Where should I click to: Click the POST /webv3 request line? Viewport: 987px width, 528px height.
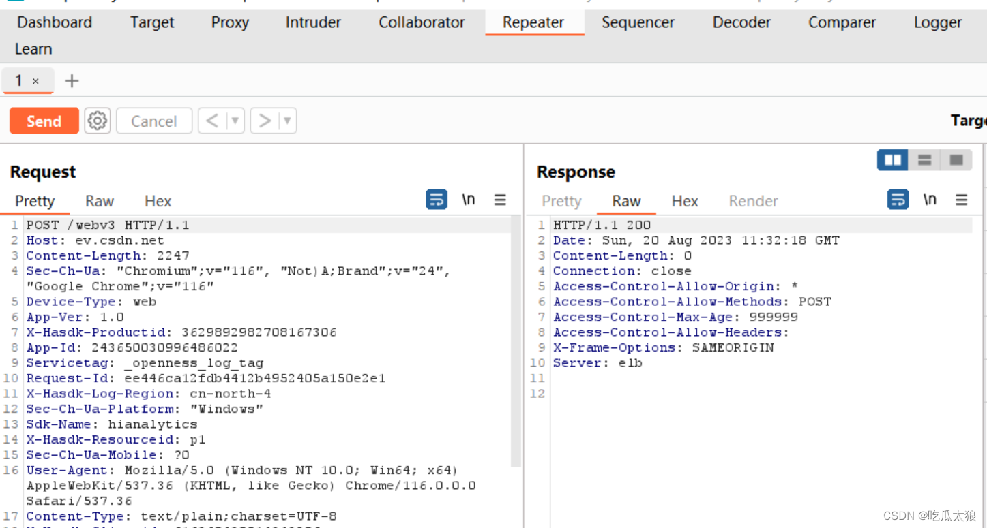pyautogui.click(x=108, y=225)
